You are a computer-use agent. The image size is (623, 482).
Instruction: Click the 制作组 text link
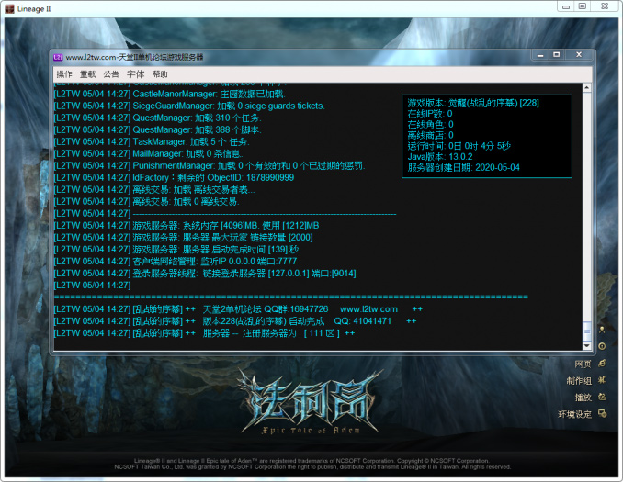(x=579, y=380)
